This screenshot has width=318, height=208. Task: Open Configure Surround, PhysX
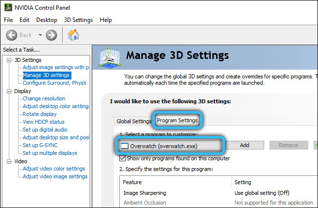pyautogui.click(x=55, y=83)
